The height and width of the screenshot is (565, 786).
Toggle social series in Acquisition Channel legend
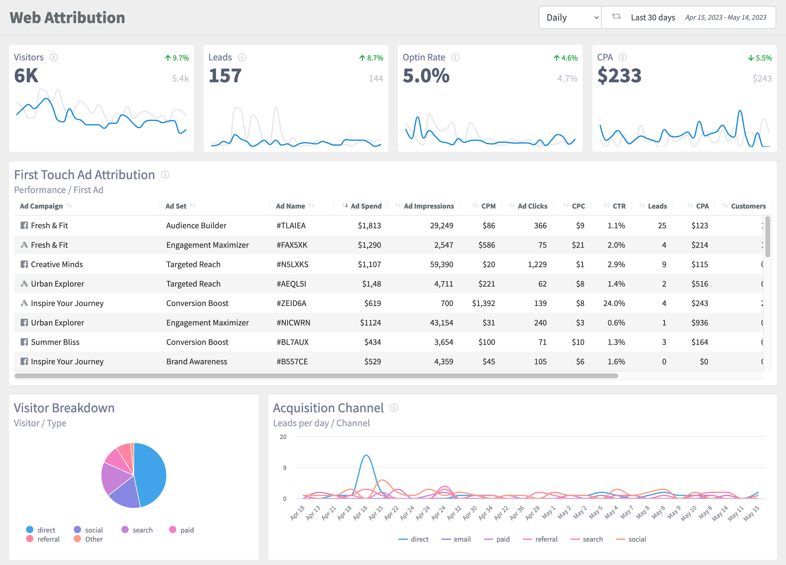(x=631, y=539)
